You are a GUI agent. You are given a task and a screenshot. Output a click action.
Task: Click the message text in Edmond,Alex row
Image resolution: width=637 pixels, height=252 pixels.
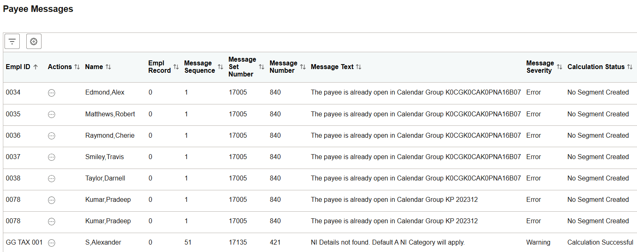416,92
